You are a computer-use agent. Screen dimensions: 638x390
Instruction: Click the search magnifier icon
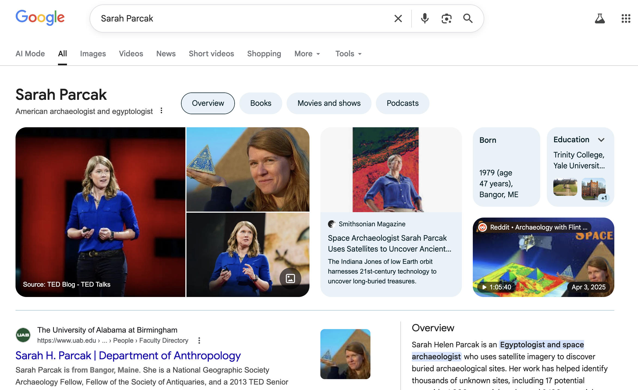[x=468, y=18]
